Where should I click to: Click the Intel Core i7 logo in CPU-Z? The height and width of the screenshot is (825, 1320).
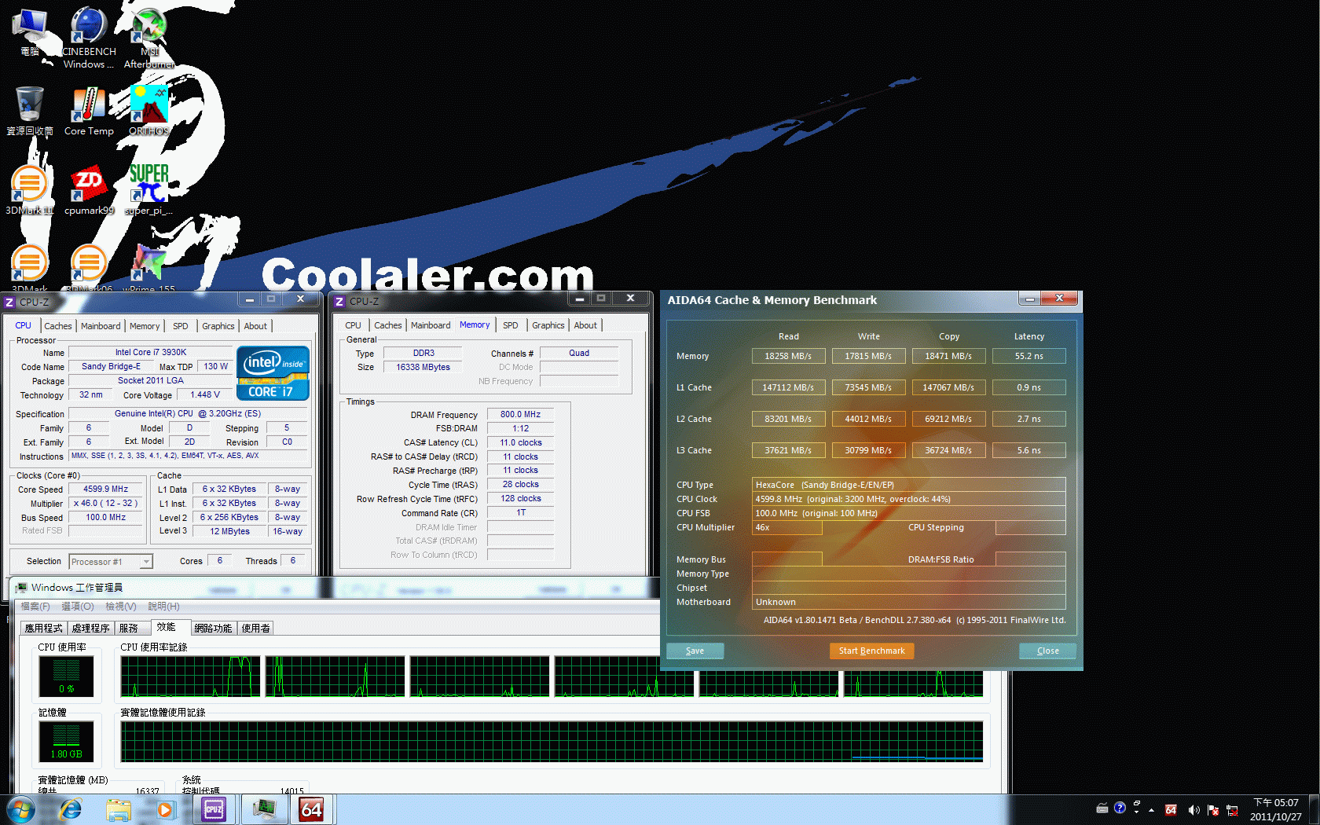[273, 373]
